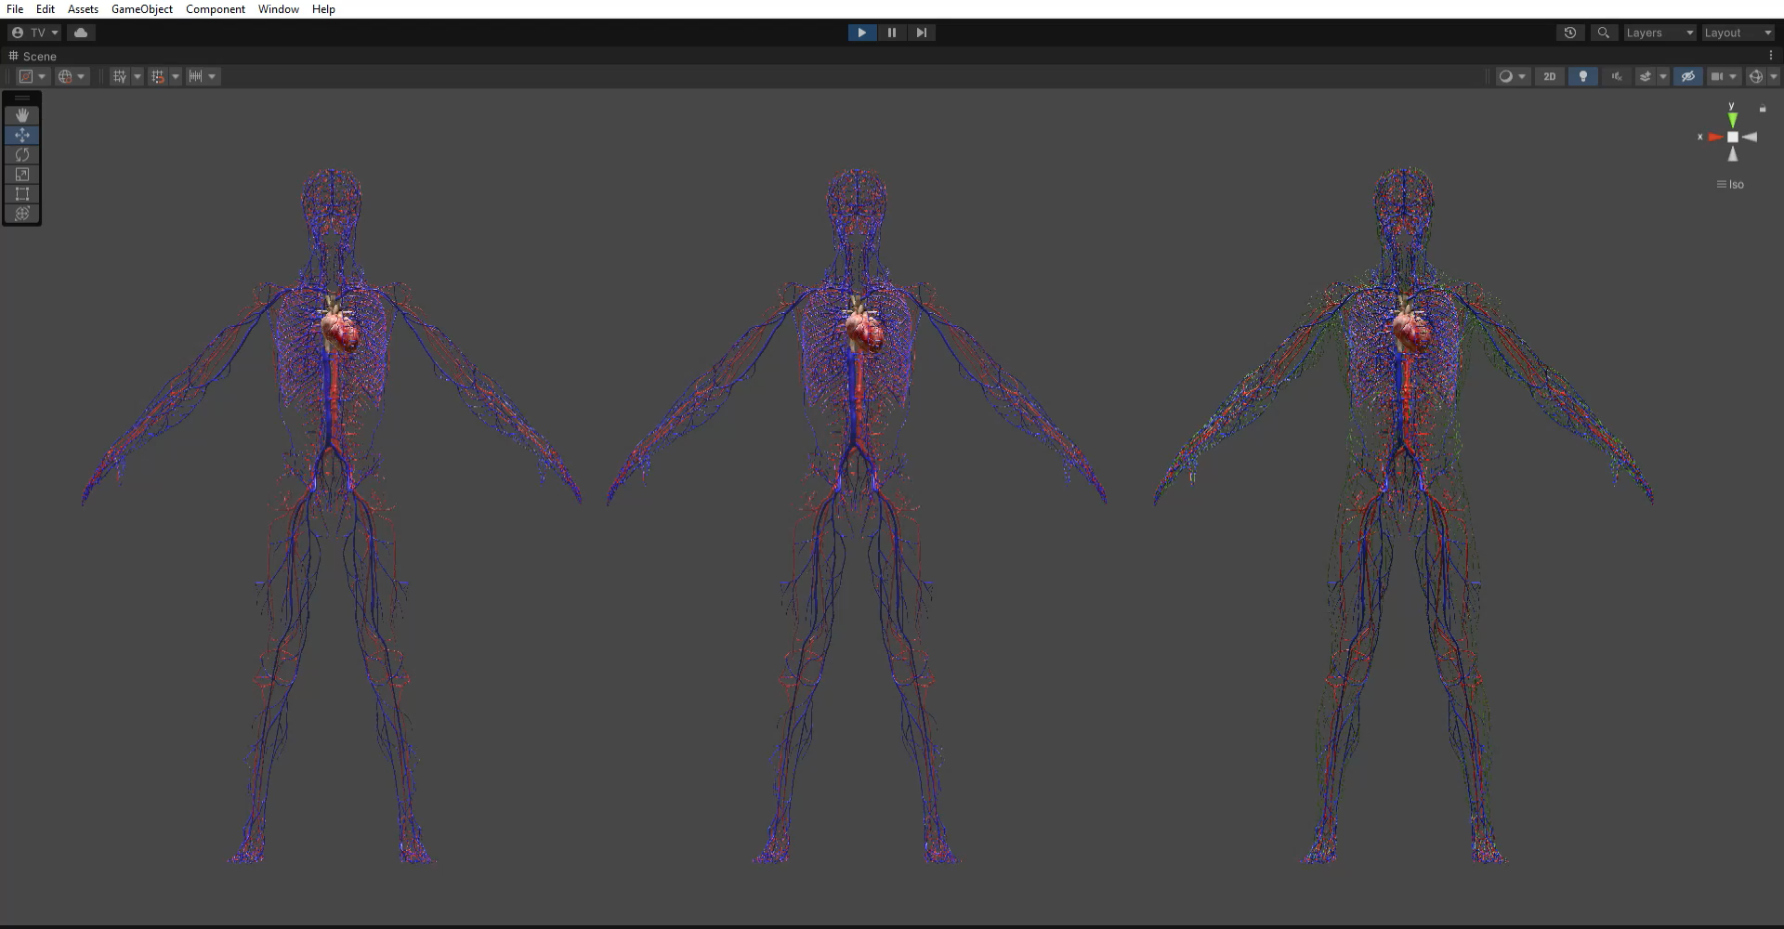This screenshot has height=929, width=1784.
Task: Open the Undo History button
Action: coord(1569,33)
